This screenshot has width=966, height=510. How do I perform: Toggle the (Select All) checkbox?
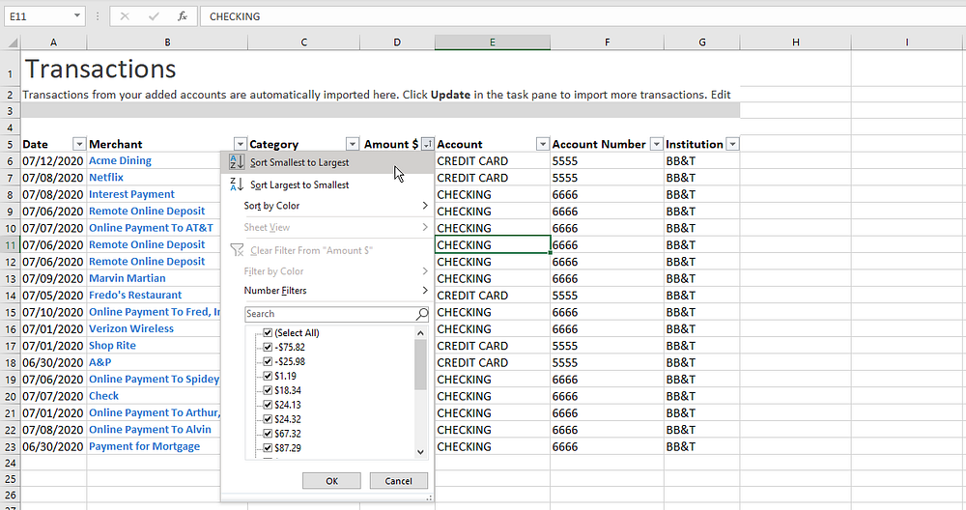coord(268,332)
